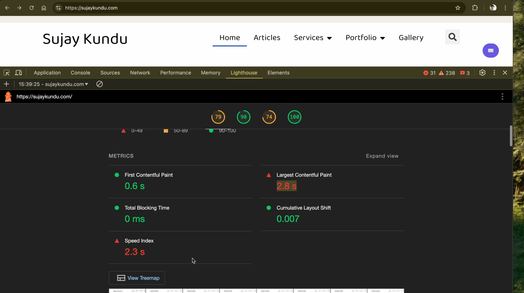Clear all Lighthouse reports with block icon
This screenshot has height=293, width=524.
[x=99, y=84]
